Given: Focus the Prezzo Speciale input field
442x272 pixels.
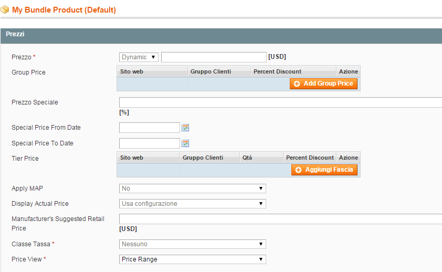Looking at the screenshot, I should 280,102.
